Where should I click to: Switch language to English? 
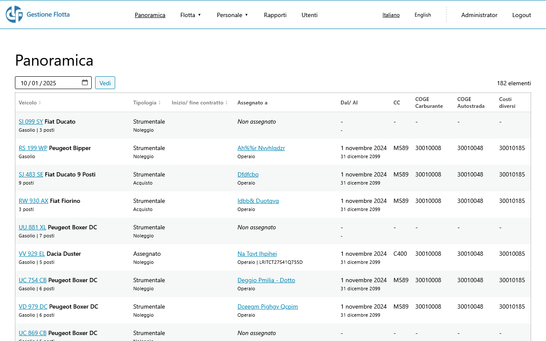pyautogui.click(x=423, y=15)
